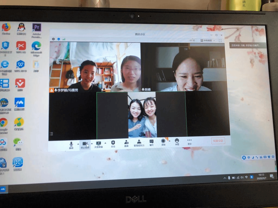278x208 pixels.
Task: Expand the audio options arrow beside mute
Action: click(x=77, y=144)
